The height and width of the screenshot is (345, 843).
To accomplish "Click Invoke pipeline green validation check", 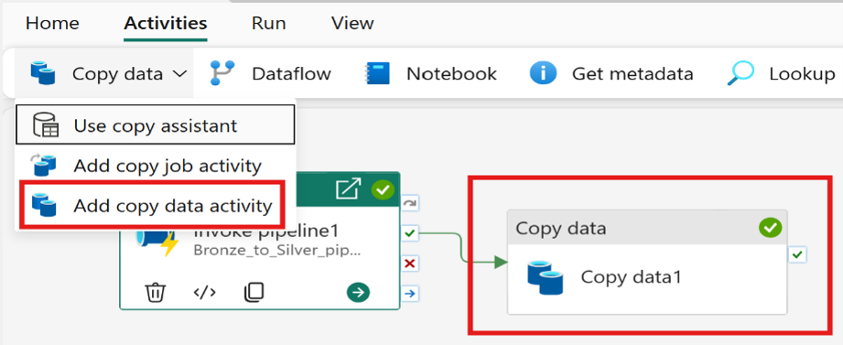I will pyautogui.click(x=383, y=189).
